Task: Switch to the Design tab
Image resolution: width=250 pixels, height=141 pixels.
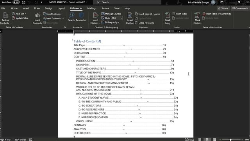Action: coord(48,8)
